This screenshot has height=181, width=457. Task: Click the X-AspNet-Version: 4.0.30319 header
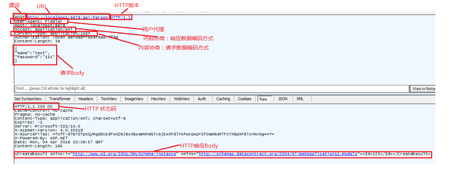(49, 130)
